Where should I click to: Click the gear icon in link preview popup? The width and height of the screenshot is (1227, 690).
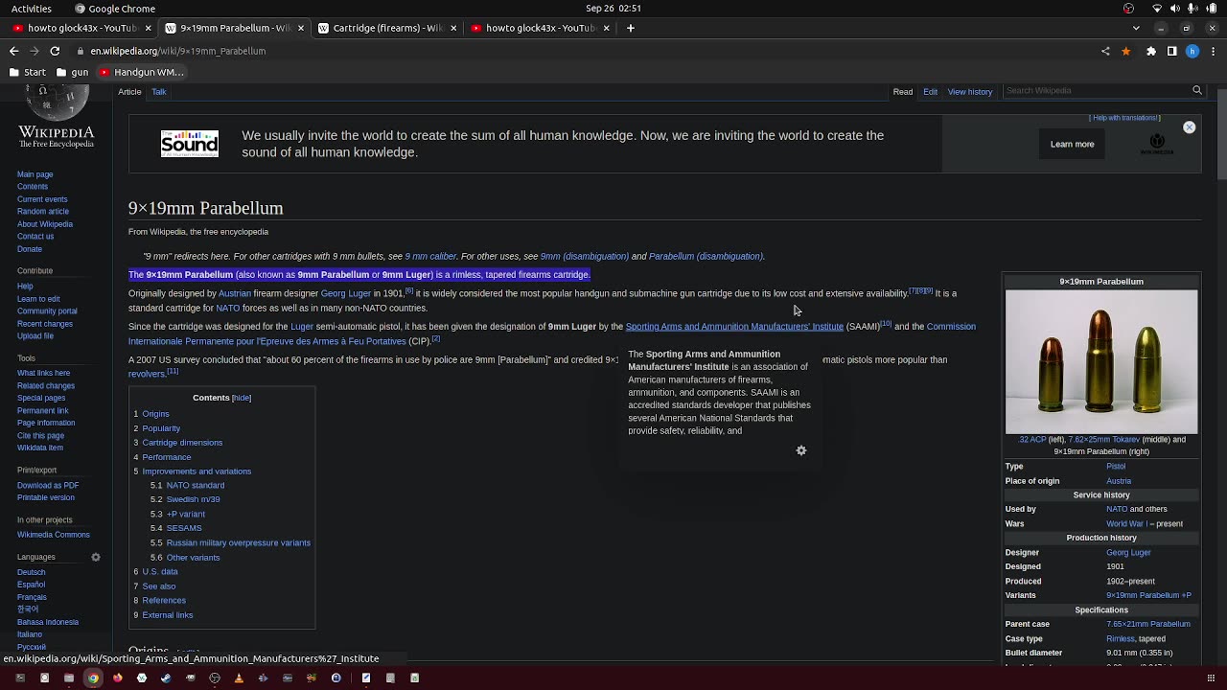[801, 450]
